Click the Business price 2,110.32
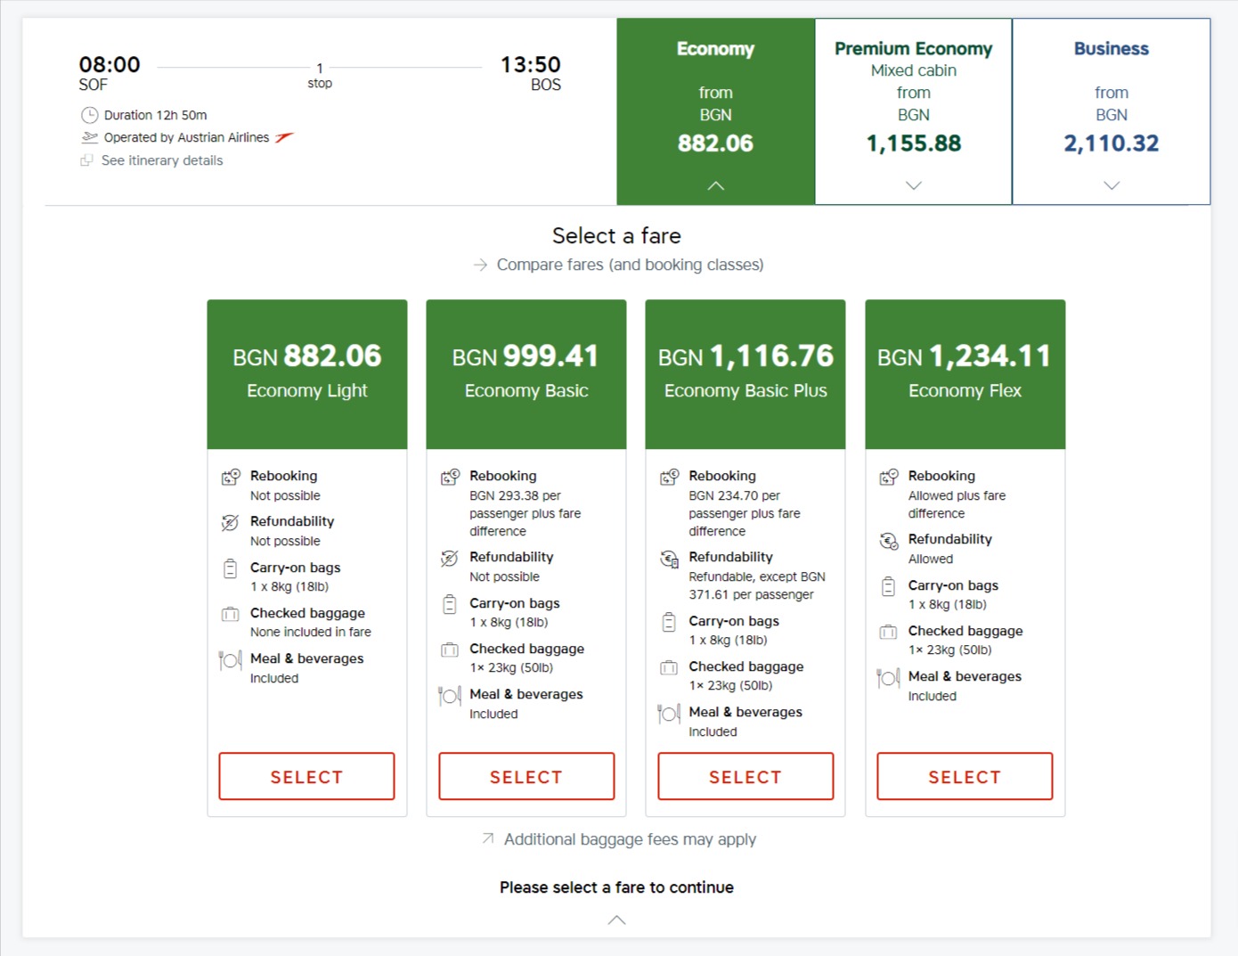 pyautogui.click(x=1111, y=143)
